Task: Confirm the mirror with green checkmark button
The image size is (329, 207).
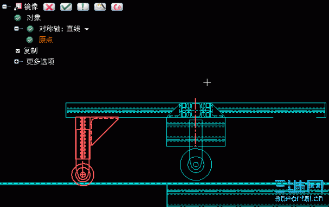Action: [66, 7]
